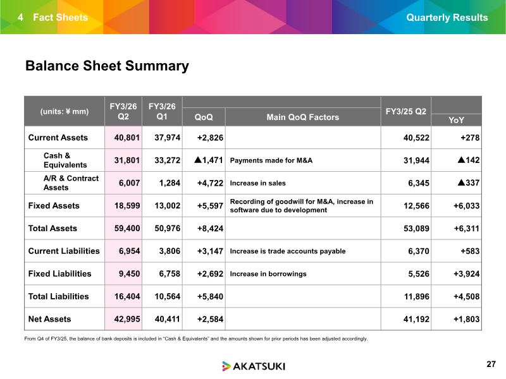Click the YoY column header
The height and width of the screenshot is (379, 506).
[x=456, y=120]
